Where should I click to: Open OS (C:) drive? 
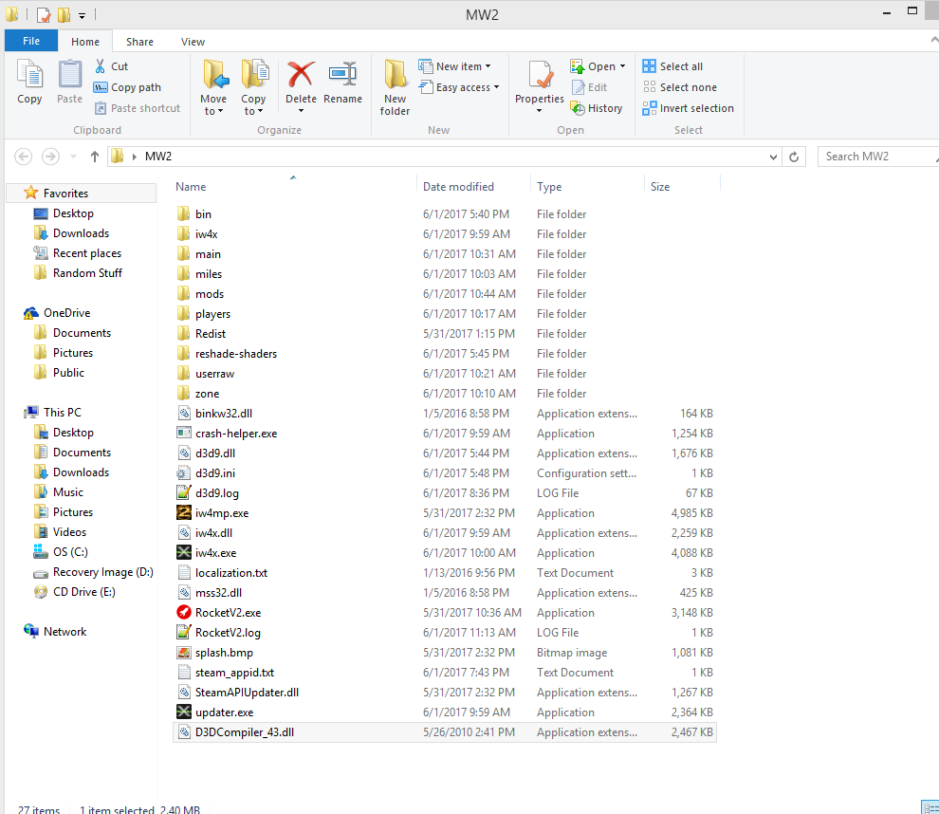(70, 552)
